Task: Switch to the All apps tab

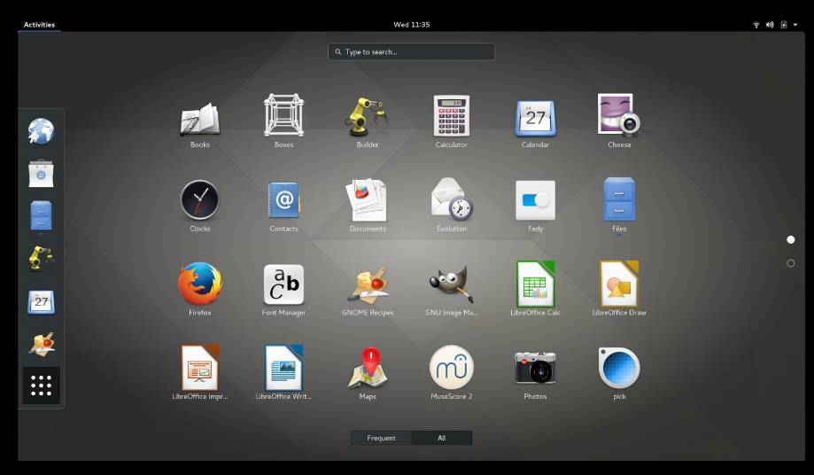Action: pyautogui.click(x=442, y=438)
